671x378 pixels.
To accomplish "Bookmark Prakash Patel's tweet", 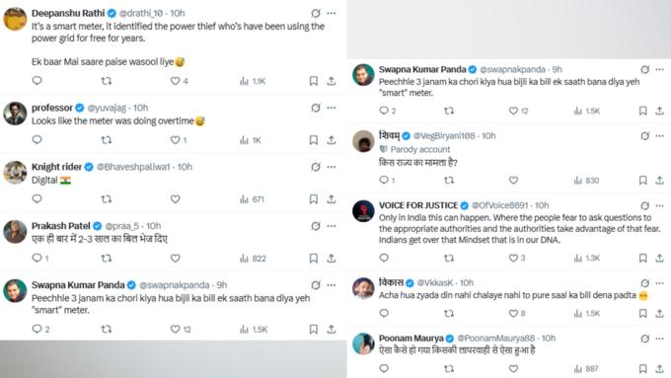I will [x=313, y=259].
